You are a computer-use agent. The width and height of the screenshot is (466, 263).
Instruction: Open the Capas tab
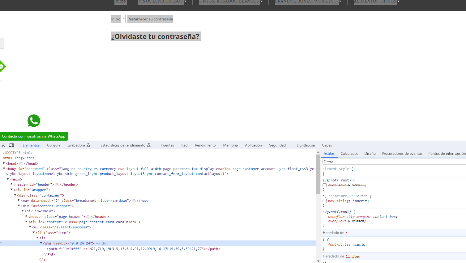(327, 145)
